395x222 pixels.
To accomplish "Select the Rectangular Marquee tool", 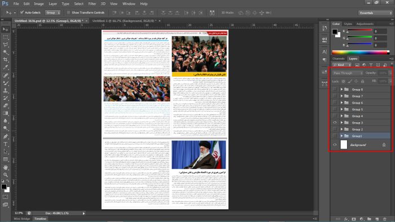I will [x=5, y=37].
